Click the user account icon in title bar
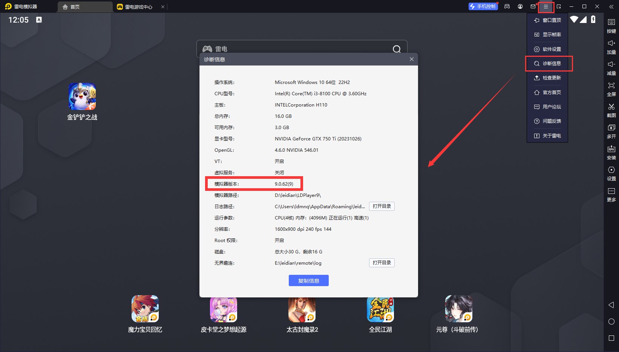 (520, 7)
